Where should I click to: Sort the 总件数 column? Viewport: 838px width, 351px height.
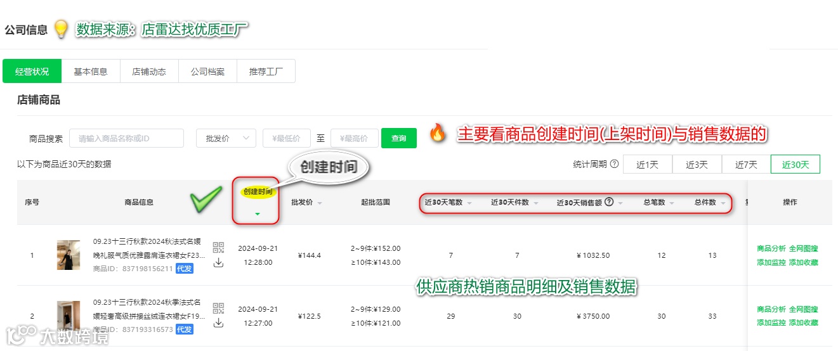[x=723, y=203]
